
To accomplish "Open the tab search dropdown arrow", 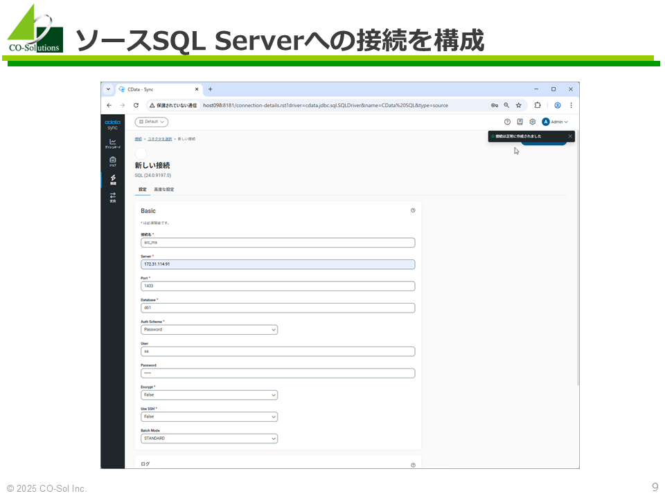I will (108, 89).
